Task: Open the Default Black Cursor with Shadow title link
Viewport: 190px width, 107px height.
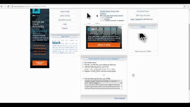Action: (x=110, y=12)
